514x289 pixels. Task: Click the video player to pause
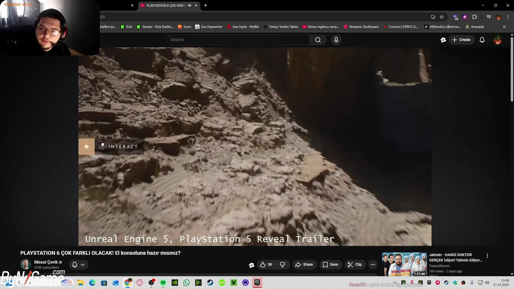point(255,147)
